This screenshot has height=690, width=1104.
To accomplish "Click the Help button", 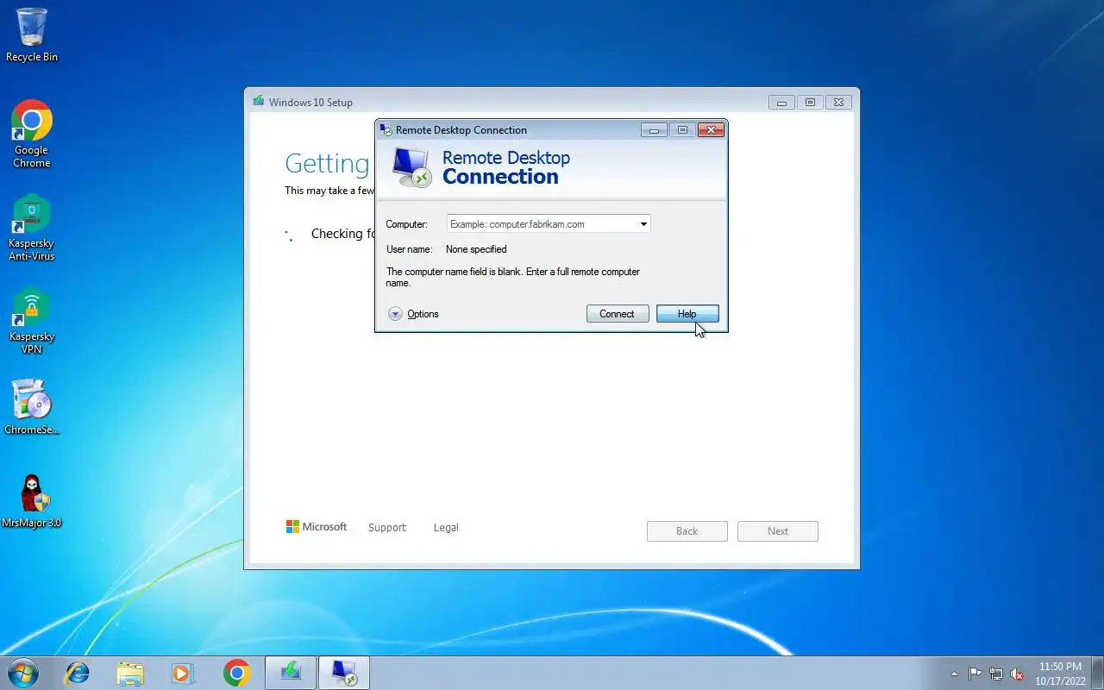I will 687,314.
